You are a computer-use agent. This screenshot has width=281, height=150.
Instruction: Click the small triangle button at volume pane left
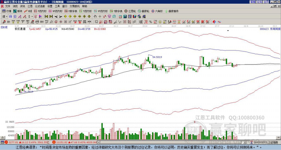point(2,137)
